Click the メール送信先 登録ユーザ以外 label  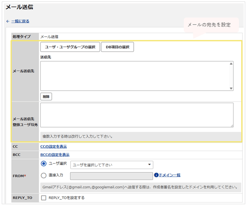pyautogui.click(x=25, y=122)
